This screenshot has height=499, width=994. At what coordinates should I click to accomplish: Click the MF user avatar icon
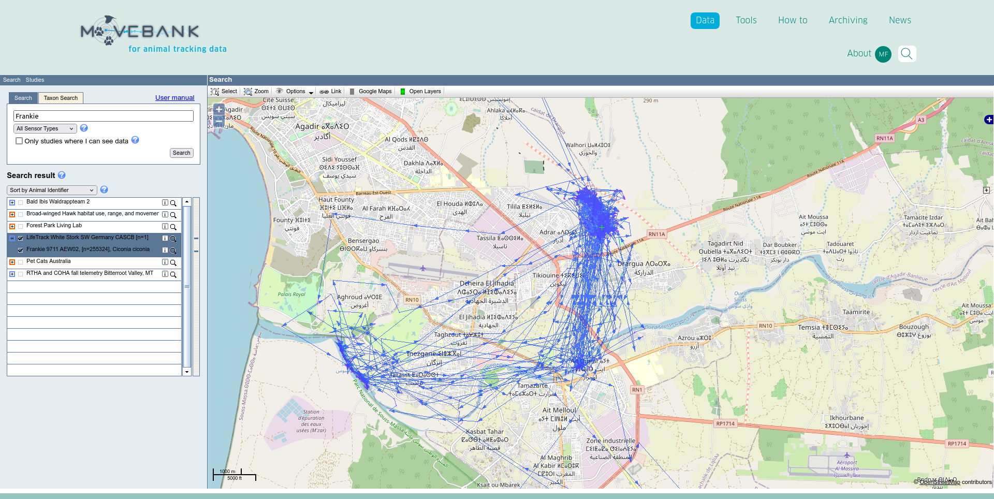coord(883,54)
